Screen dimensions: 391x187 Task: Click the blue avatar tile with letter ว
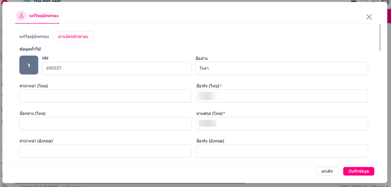tap(28, 65)
